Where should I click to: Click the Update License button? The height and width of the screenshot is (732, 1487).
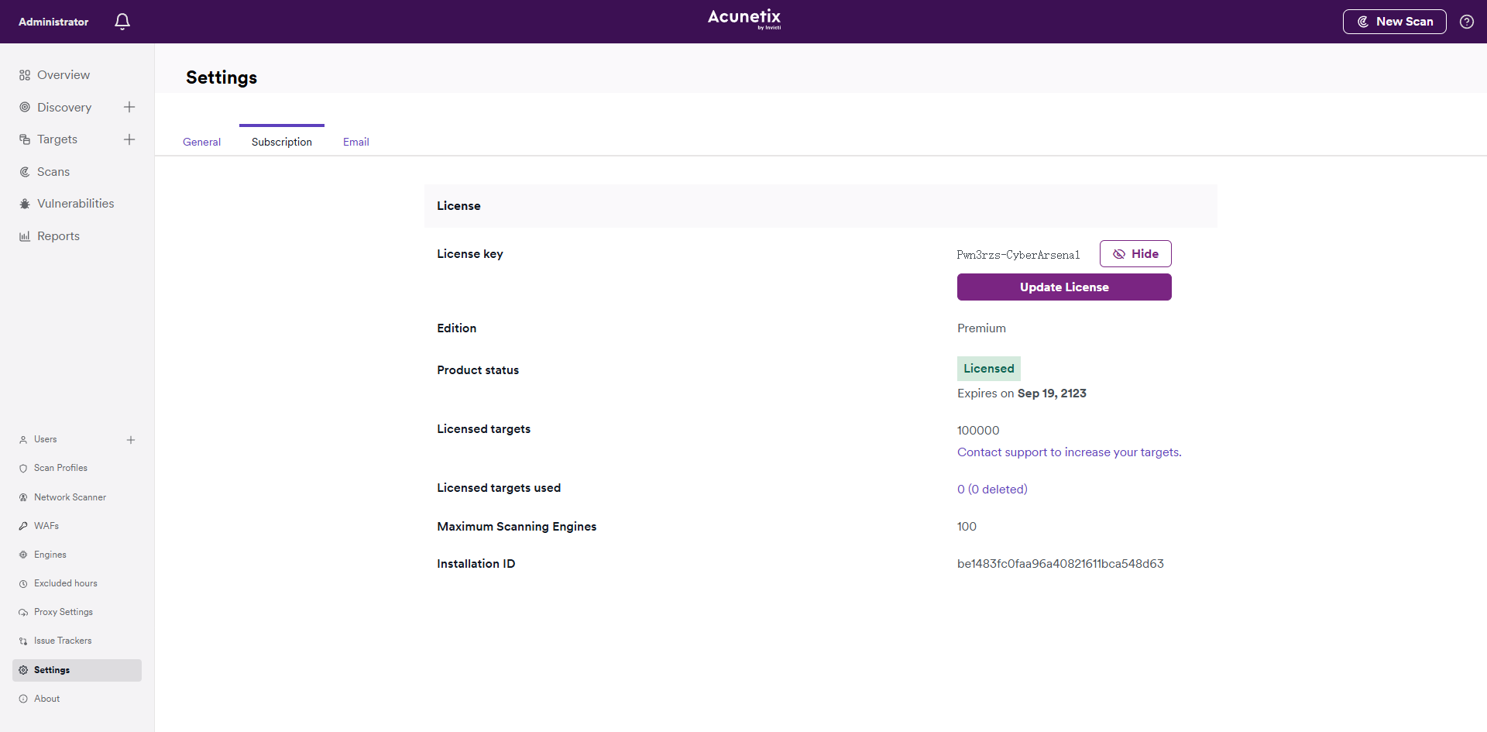click(1064, 287)
